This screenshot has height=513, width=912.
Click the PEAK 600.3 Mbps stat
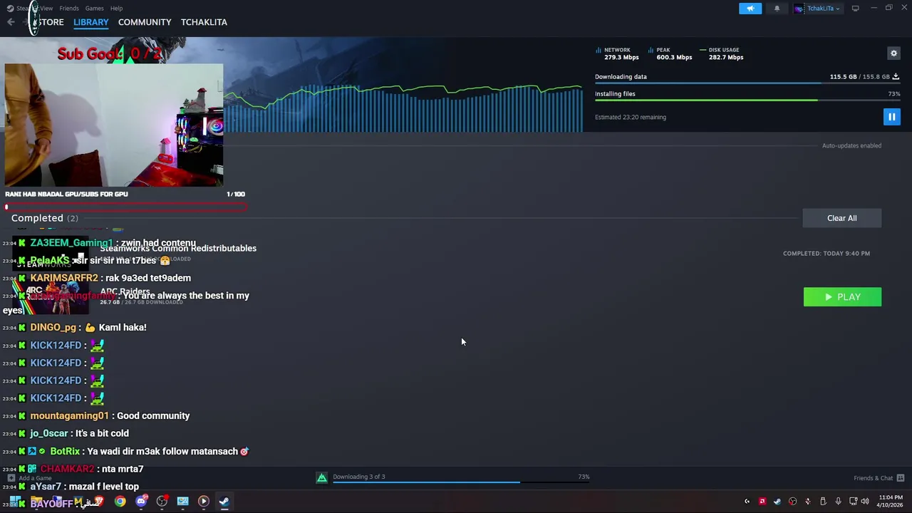pos(670,53)
